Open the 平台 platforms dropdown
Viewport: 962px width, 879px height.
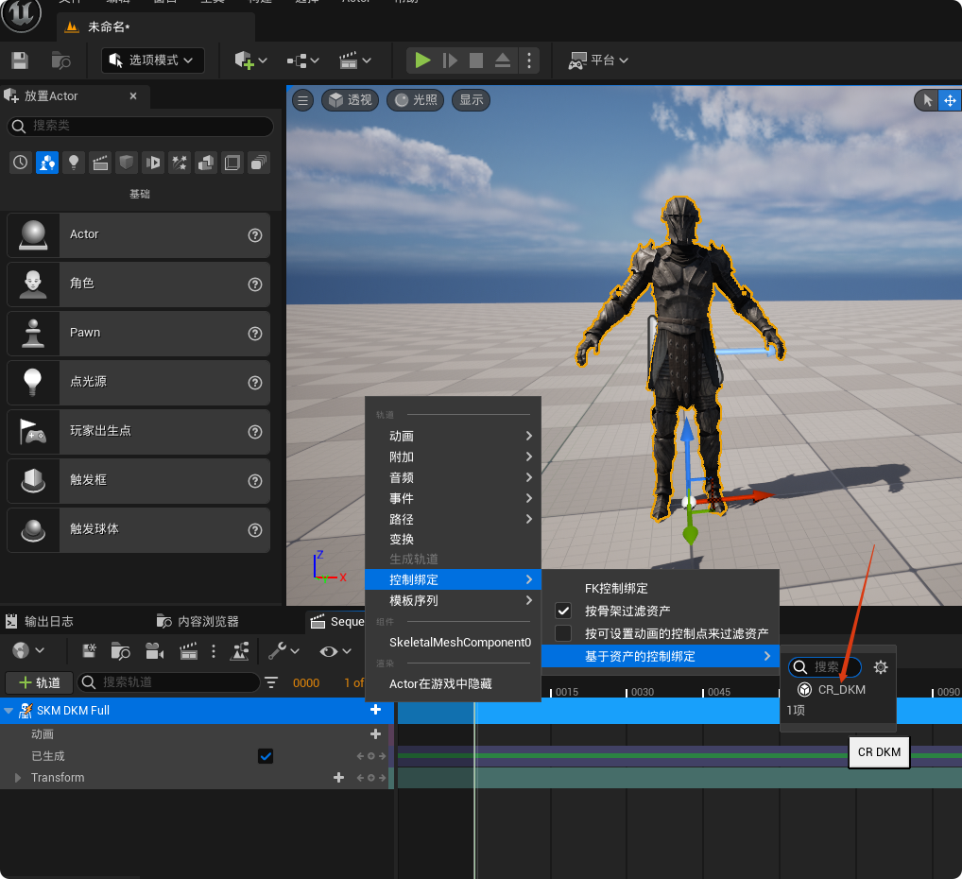597,60
